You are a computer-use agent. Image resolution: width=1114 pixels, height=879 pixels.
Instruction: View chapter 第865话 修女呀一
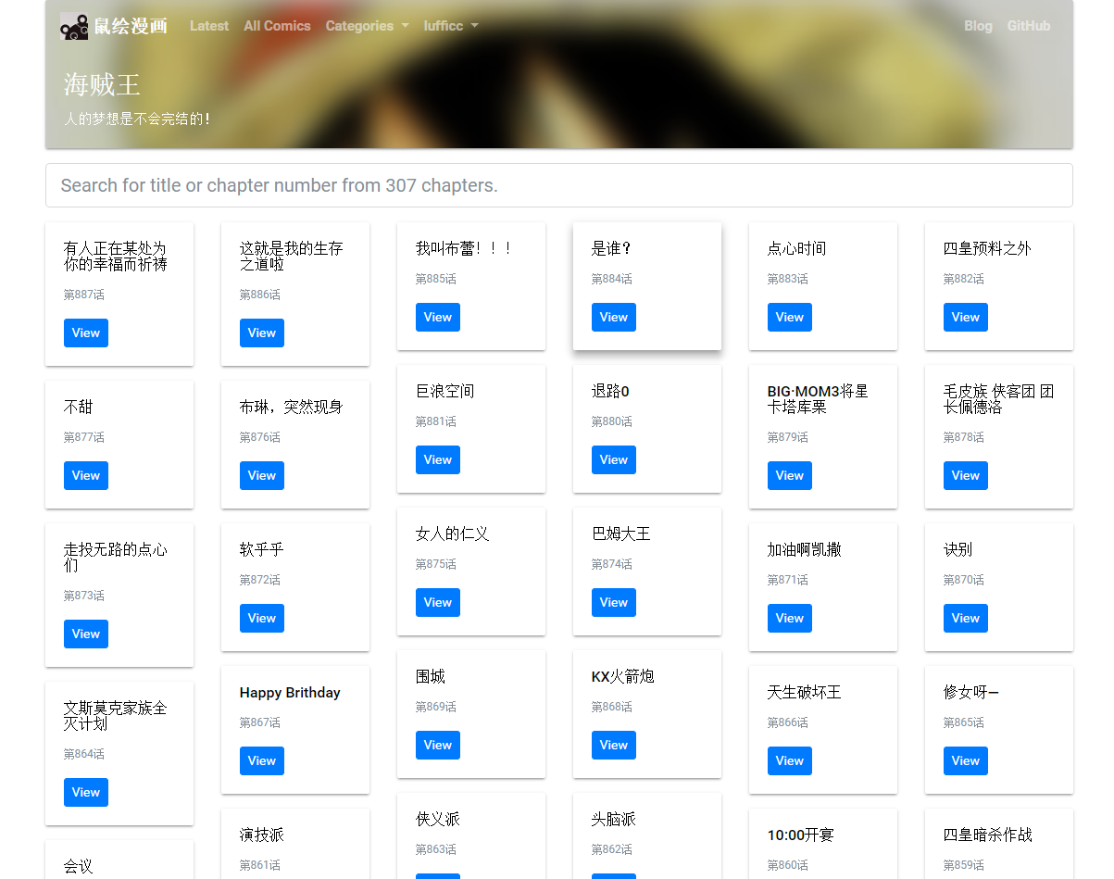[x=966, y=761]
